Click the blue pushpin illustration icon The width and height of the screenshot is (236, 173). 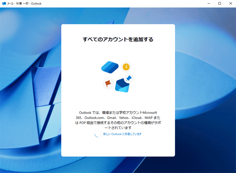(129, 78)
